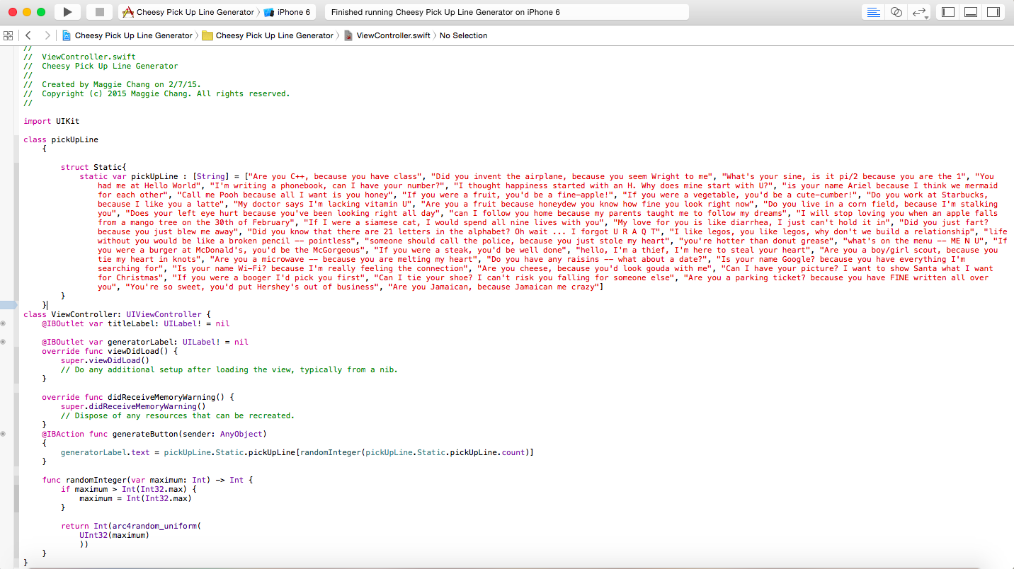Click the '// ViewController.swift' comment
Image resolution: width=1014 pixels, height=569 pixels.
[79, 57]
